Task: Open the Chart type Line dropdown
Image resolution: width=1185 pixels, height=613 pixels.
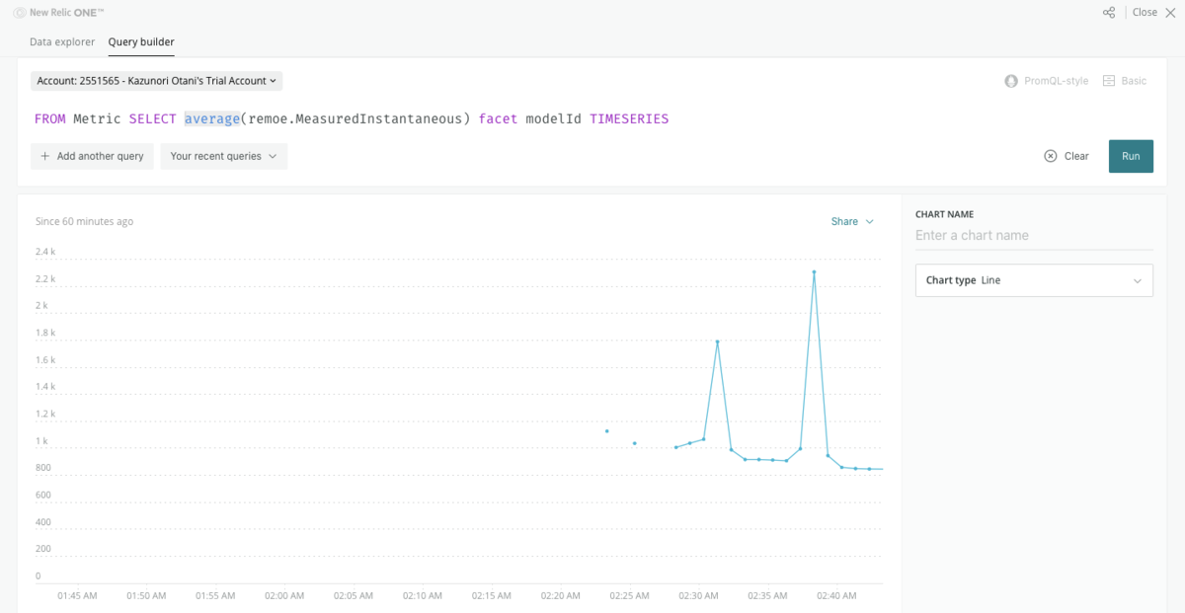Action: point(1034,280)
